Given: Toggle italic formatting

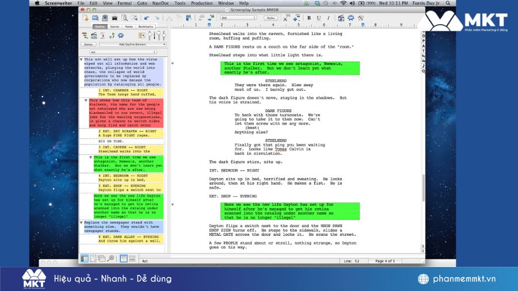Looking at the screenshot, I should coord(328,18).
